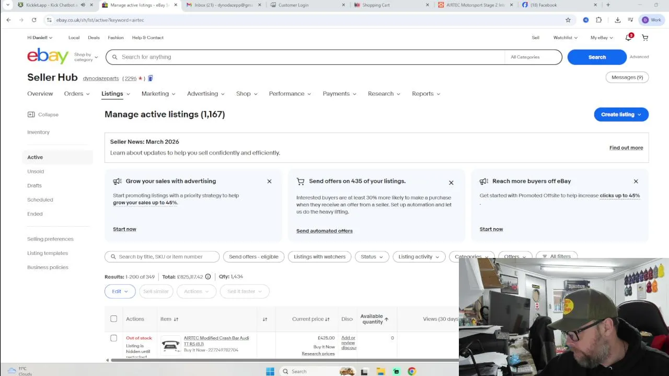Viewport: 669px width, 376px height.
Task: Sort by Available quantity arrow
Action: (386, 319)
